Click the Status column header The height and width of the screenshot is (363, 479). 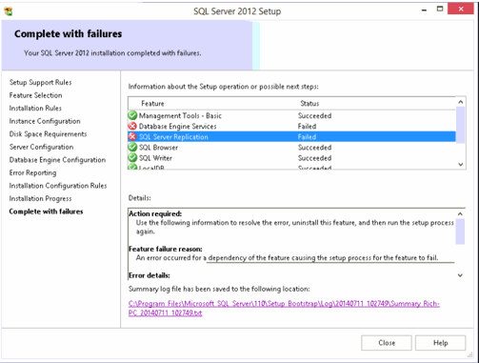tap(309, 104)
